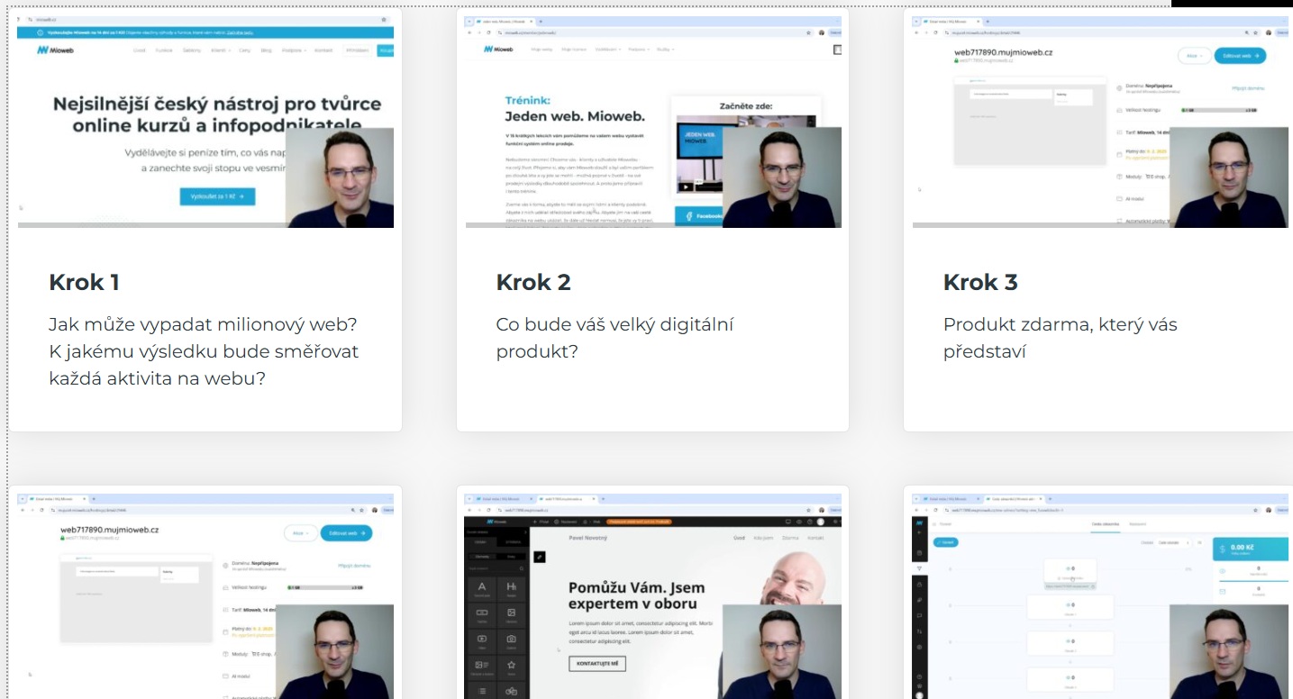Click the camera icon in editor sidebar
This screenshot has height=699, width=1293.
511,640
